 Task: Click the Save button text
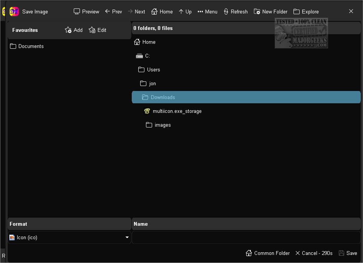coord(351,253)
